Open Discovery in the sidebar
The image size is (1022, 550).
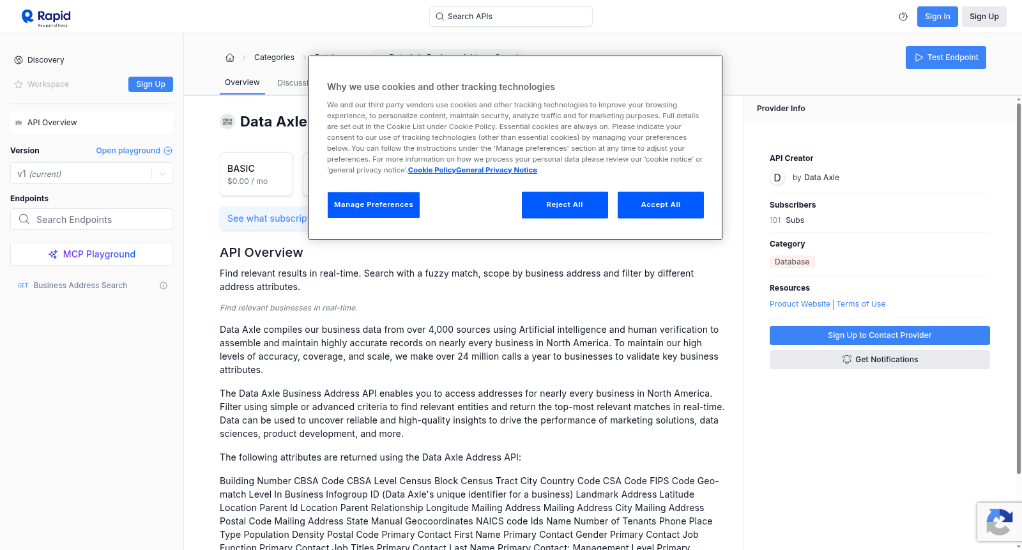(x=46, y=60)
